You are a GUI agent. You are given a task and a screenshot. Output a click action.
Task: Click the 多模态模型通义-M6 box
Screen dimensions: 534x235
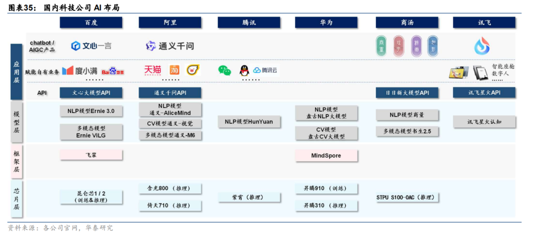[x=170, y=135]
